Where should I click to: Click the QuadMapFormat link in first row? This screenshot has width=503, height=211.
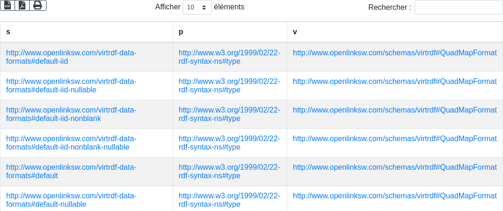[x=394, y=53]
